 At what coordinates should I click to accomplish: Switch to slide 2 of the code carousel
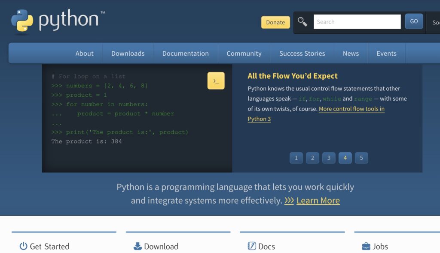[x=312, y=158]
